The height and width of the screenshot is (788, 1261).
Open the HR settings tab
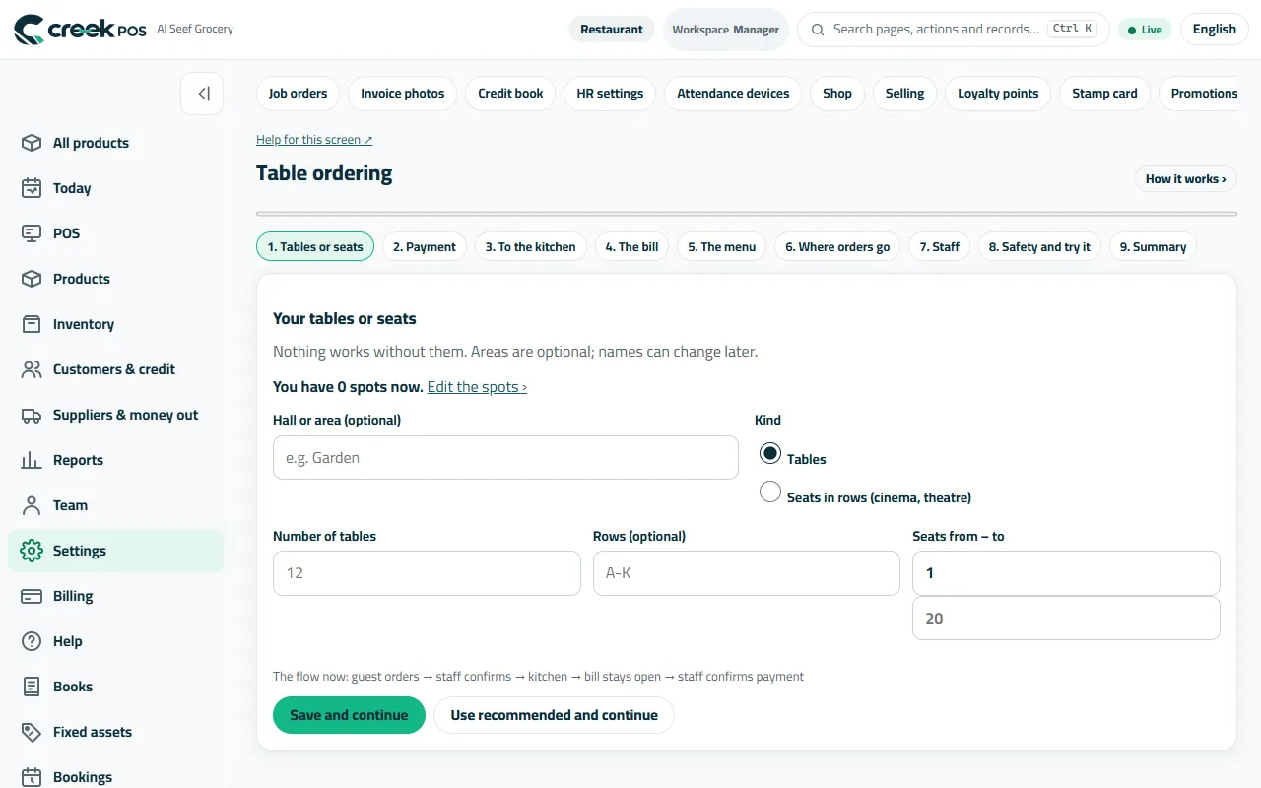(x=610, y=94)
